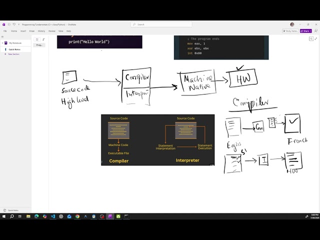This screenshot has width=320, height=240.
Task: Click the Search box
Action: coord(161,24)
